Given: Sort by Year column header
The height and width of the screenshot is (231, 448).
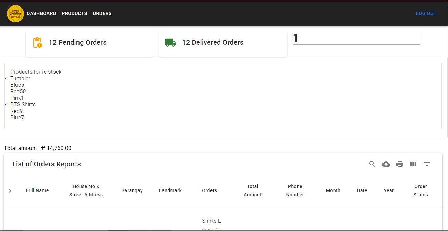Looking at the screenshot, I should (x=389, y=190).
